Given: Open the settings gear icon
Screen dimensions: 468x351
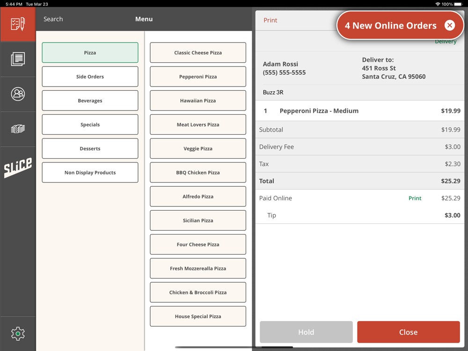Looking at the screenshot, I should pyautogui.click(x=18, y=333).
